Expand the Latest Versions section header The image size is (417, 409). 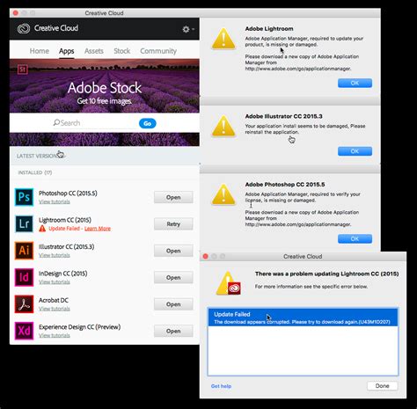click(x=40, y=156)
